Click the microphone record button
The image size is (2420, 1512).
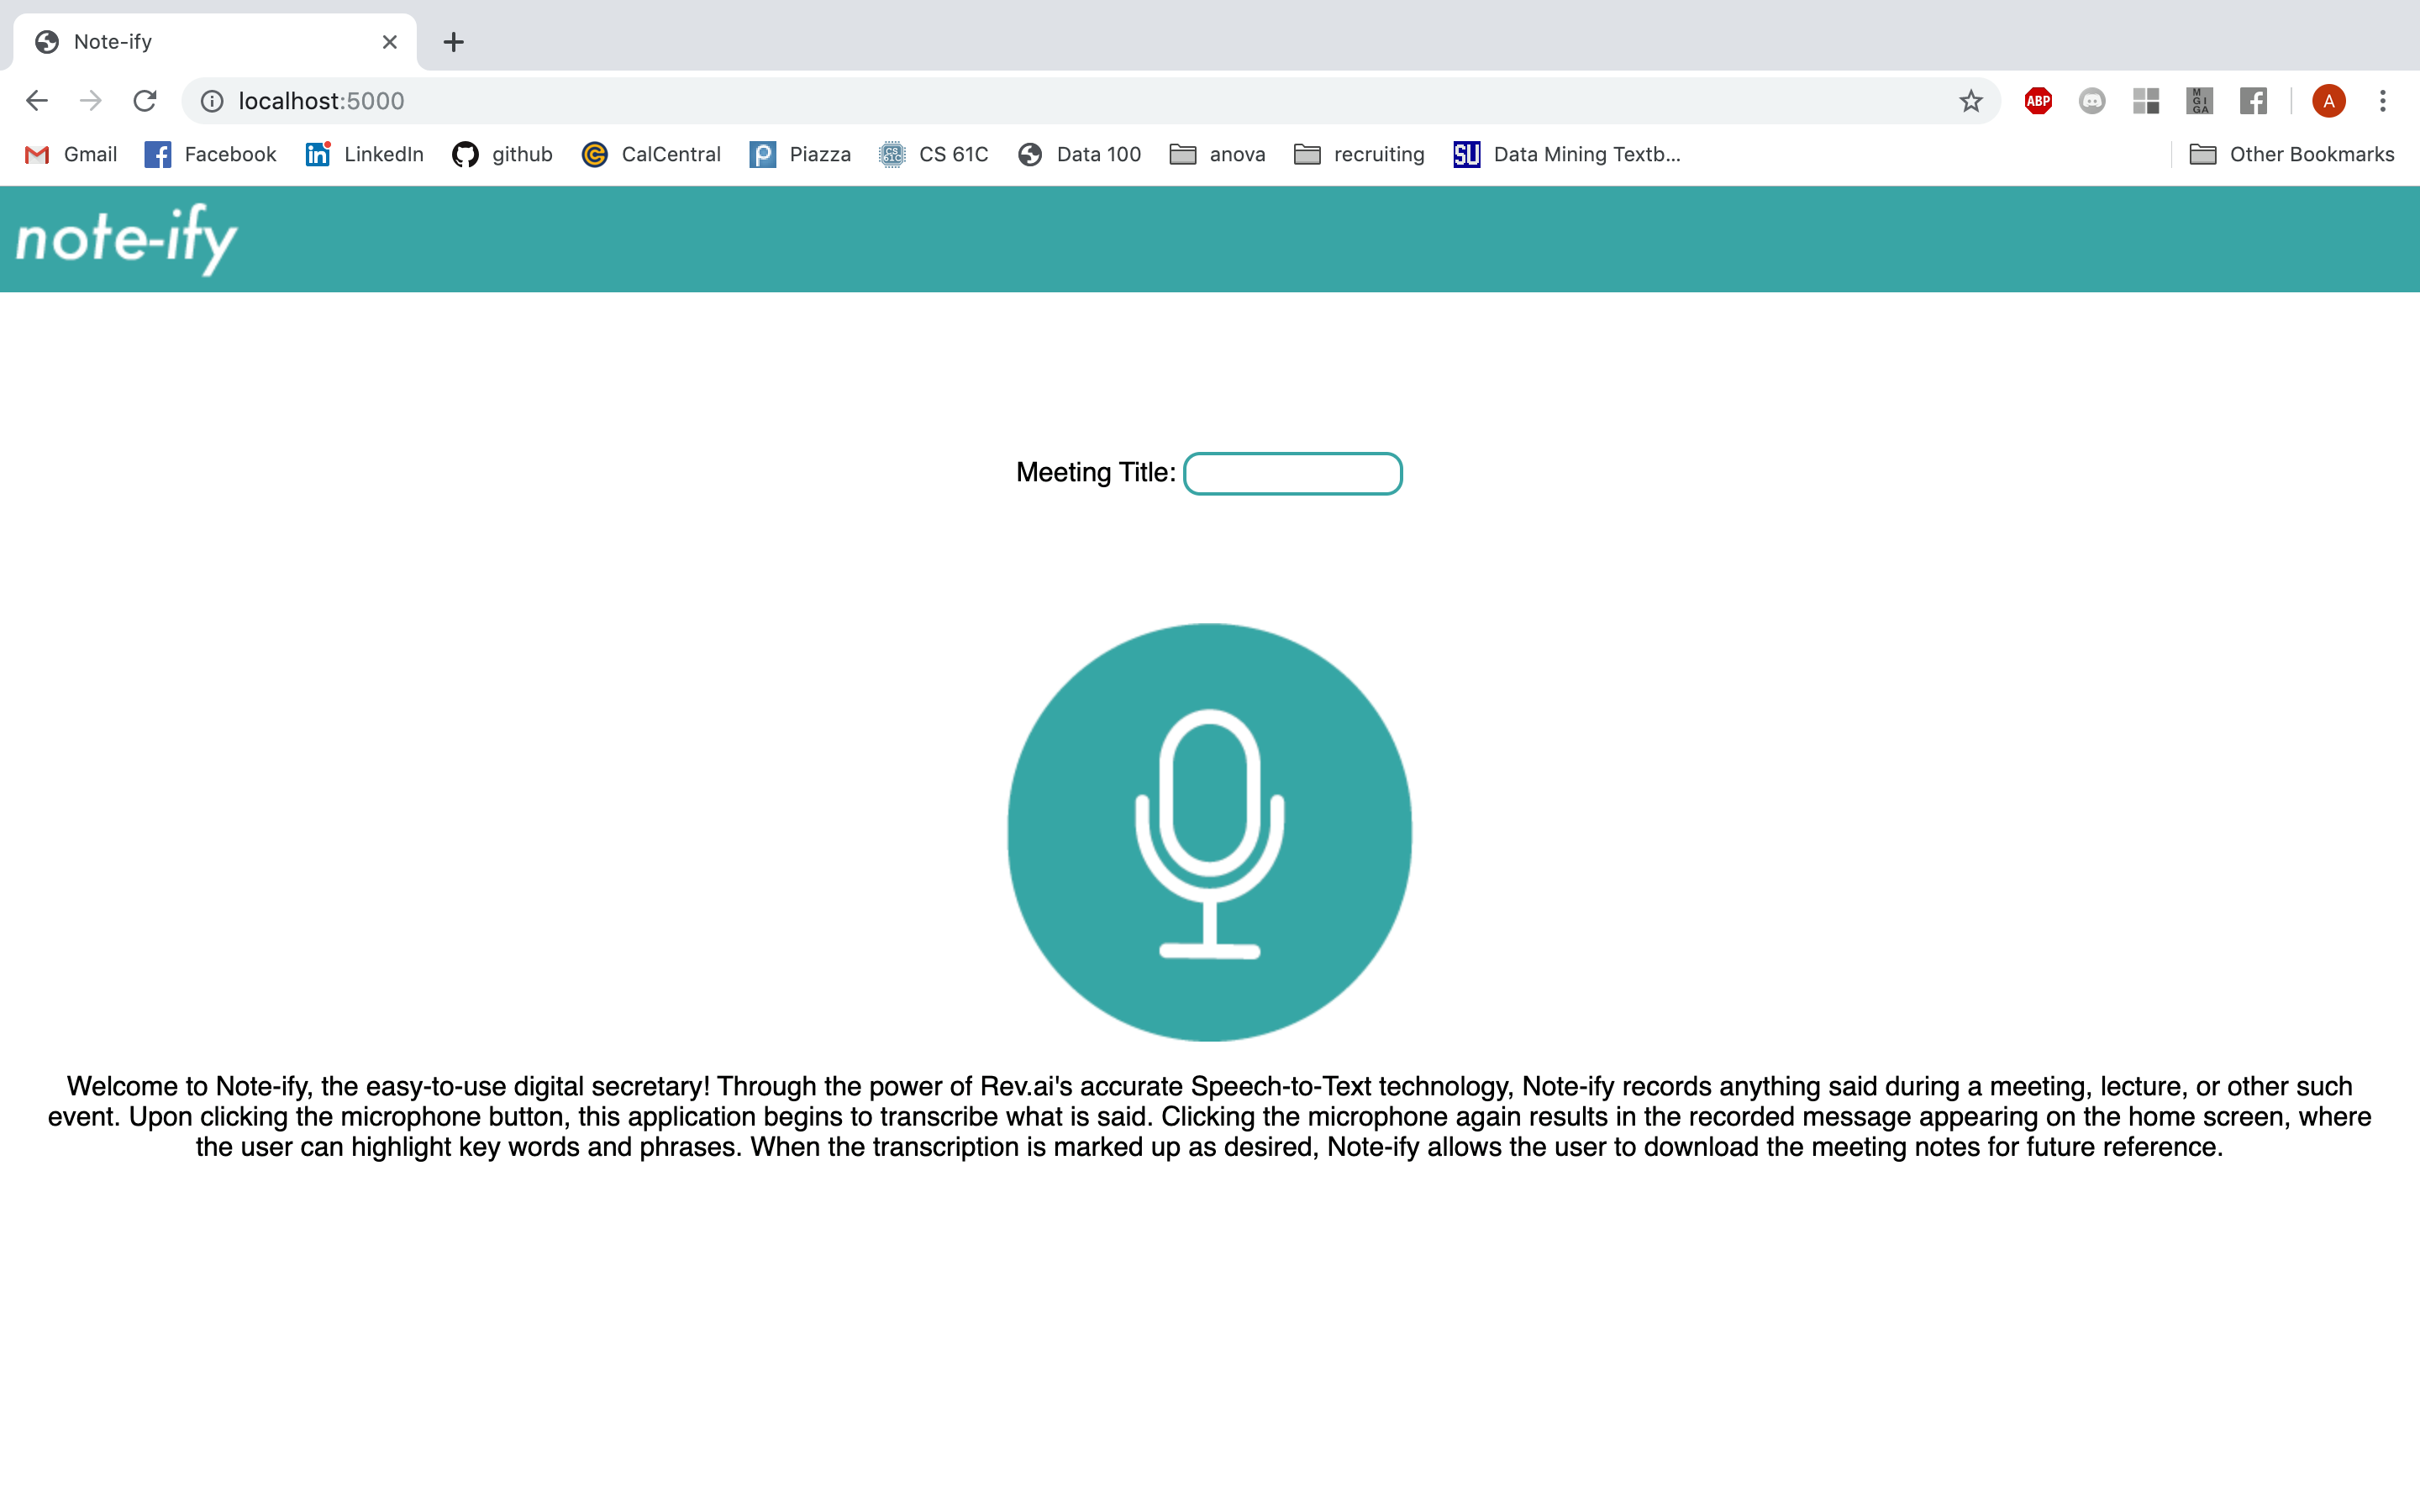click(1209, 832)
